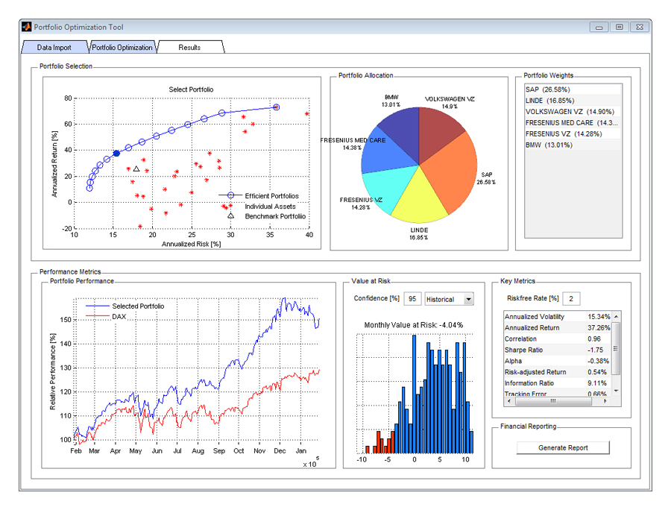Select the highest-return efficient portfolio circle
This screenshot has height=510, width=671.
tap(276, 107)
